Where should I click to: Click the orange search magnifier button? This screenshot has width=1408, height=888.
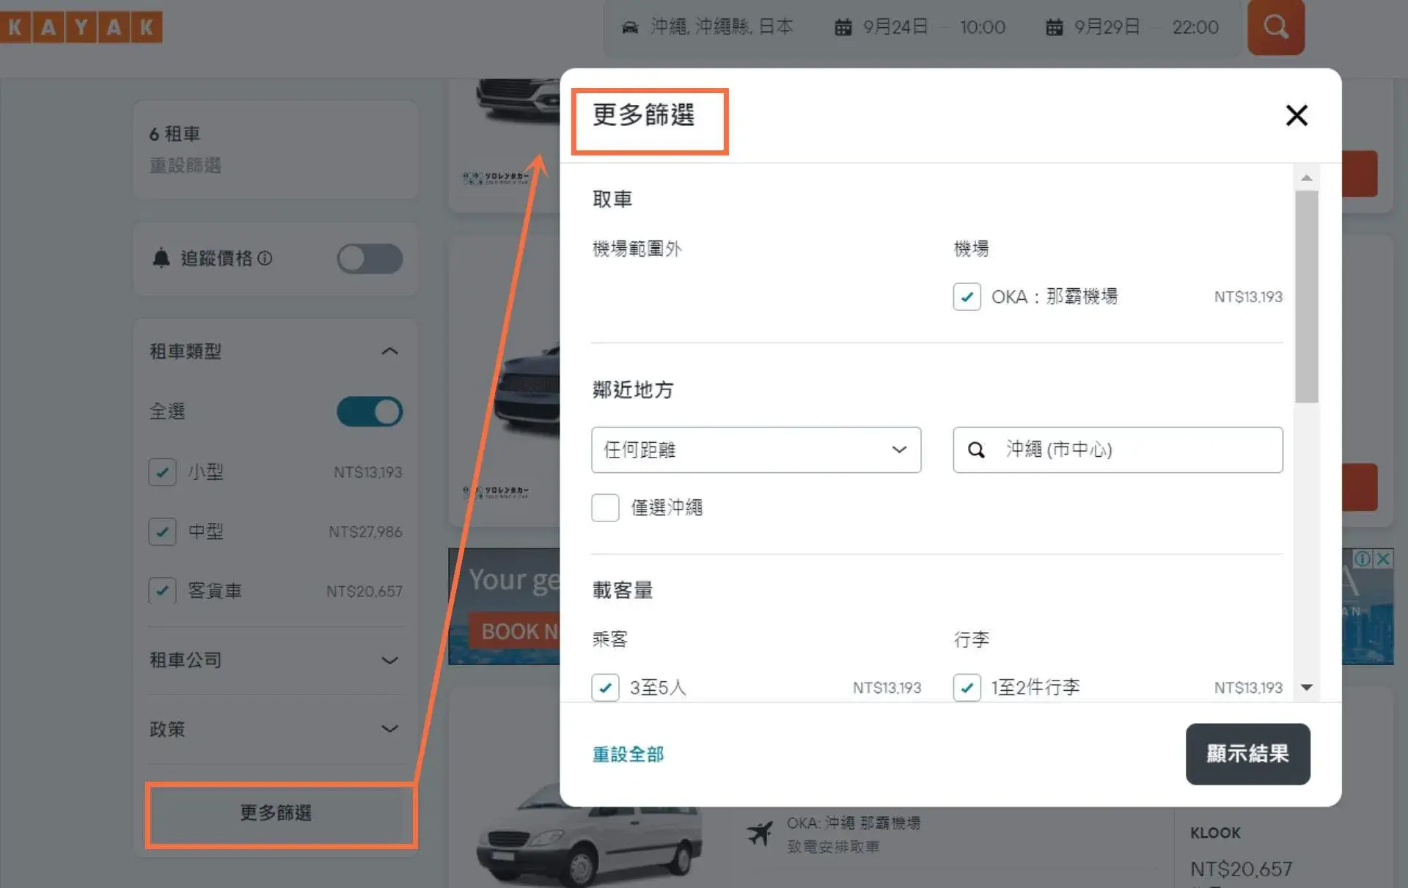[1275, 27]
